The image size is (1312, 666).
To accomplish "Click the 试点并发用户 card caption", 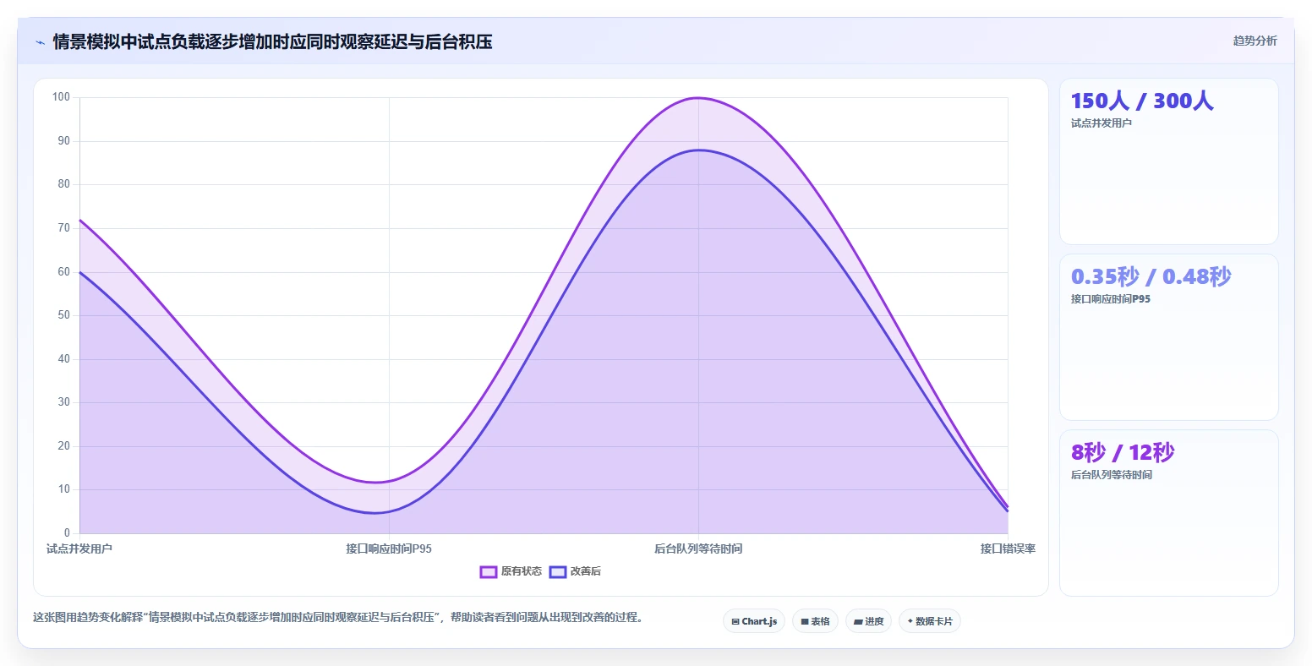I will coord(1102,123).
